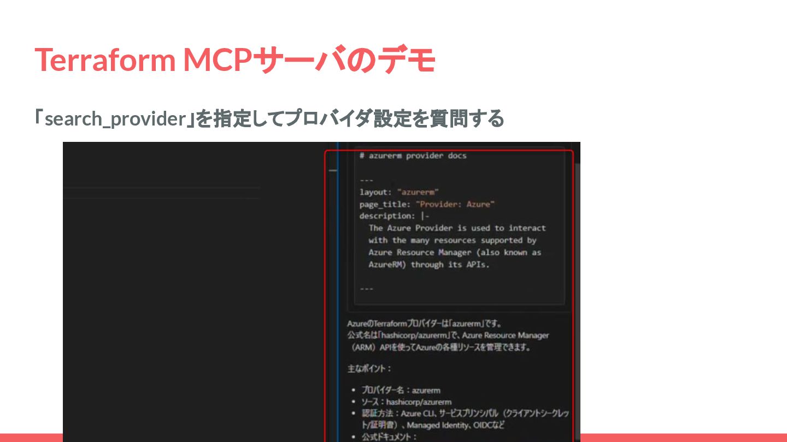Click the bullet '認証方法：Azure CLI、サービスプリンシパル'
The width and height of the screenshot is (787, 442).
point(465,414)
